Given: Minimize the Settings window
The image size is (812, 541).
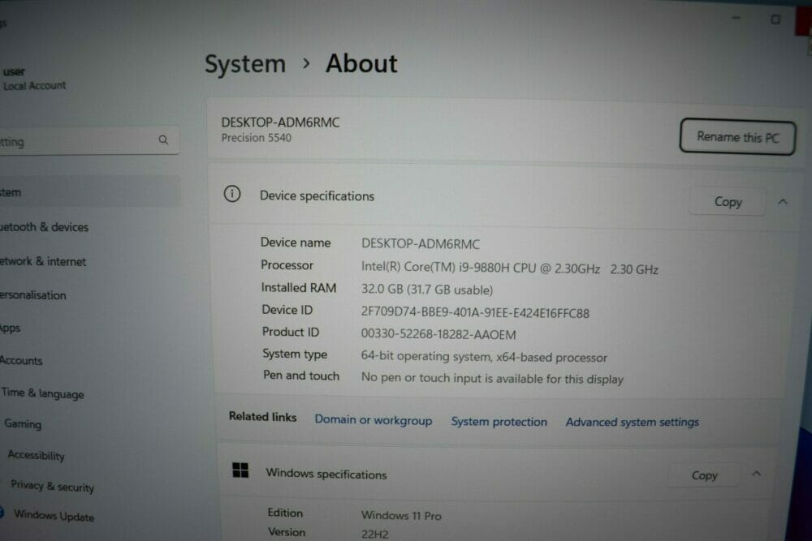Looking at the screenshot, I should point(736,18).
